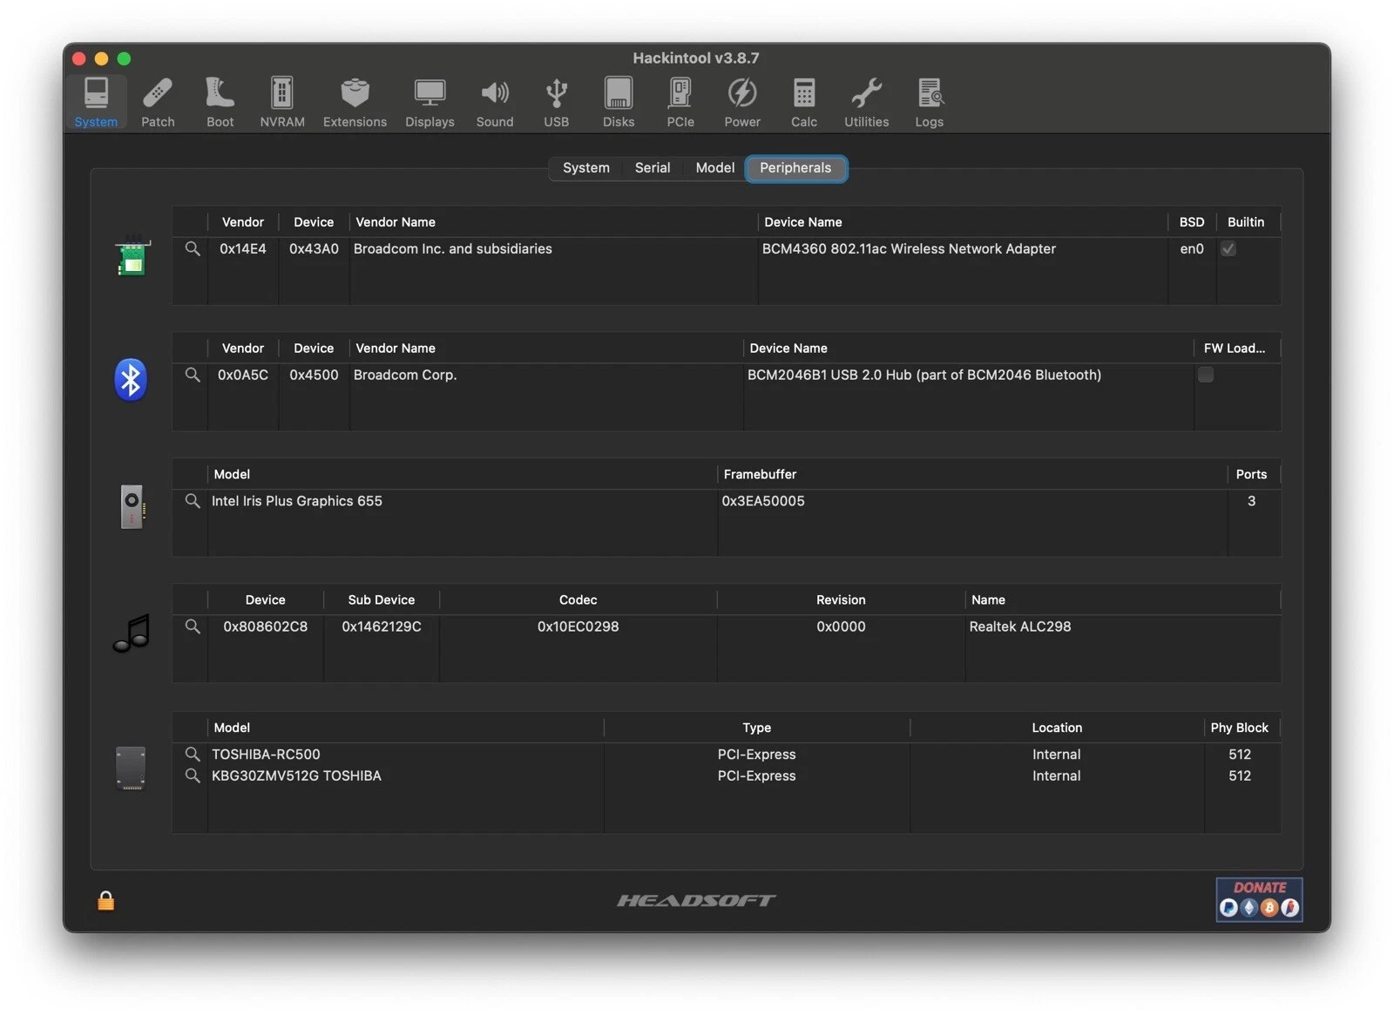Screen dimensions: 1394x1016
Task: Search the Intel Iris Plus Graphics entry
Action: click(193, 501)
